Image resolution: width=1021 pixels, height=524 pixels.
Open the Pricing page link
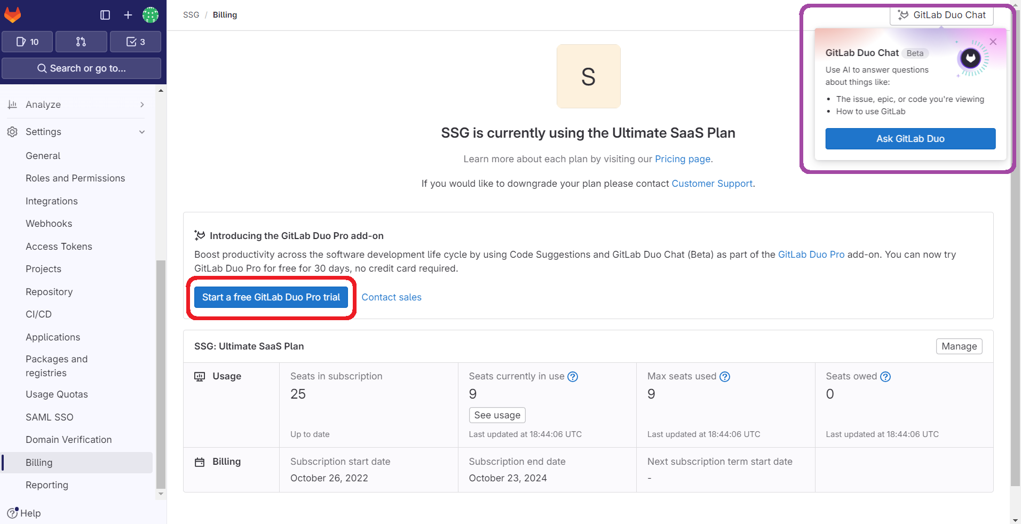[x=683, y=158]
